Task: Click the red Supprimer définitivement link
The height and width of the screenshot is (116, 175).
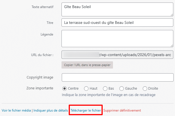Action: click(122, 110)
